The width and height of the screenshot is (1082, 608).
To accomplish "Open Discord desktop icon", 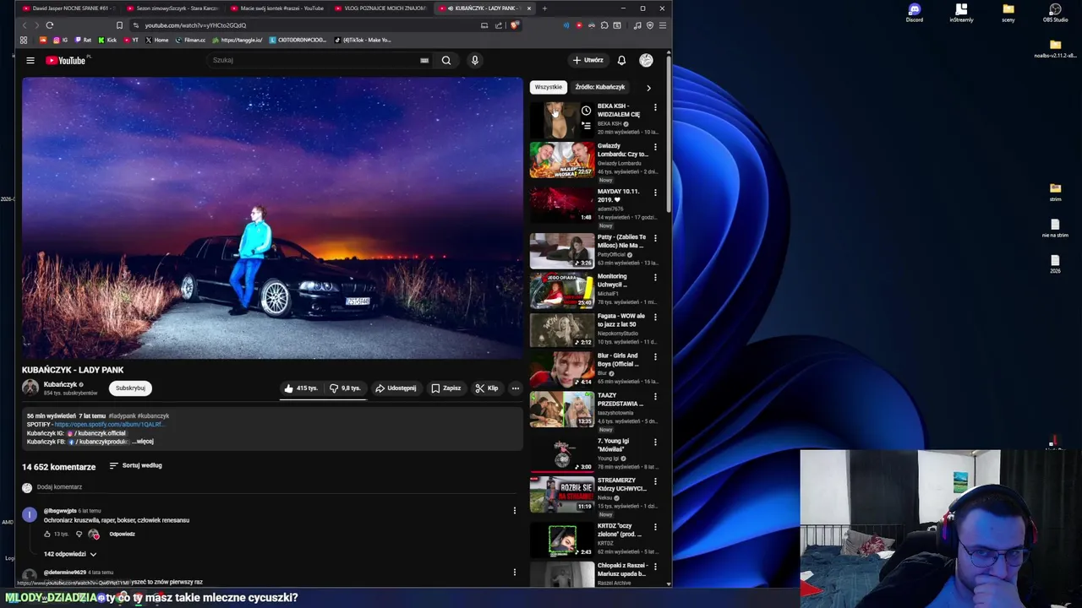I will (x=915, y=13).
